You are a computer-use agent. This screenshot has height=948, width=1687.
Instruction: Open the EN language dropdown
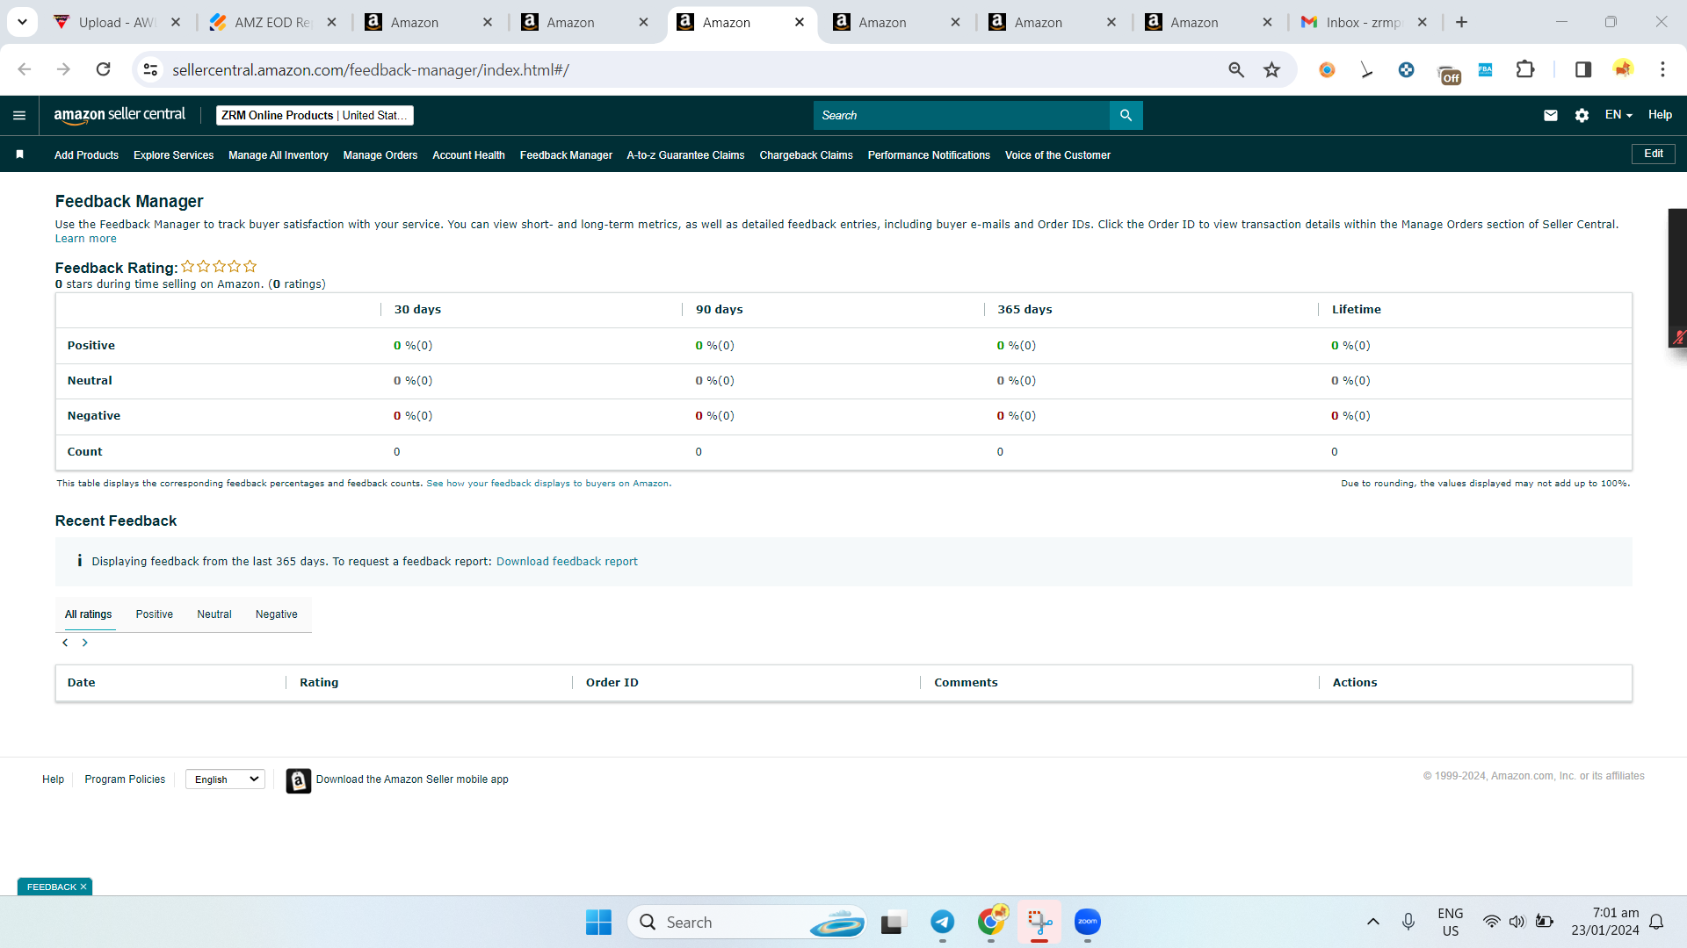[1618, 115]
